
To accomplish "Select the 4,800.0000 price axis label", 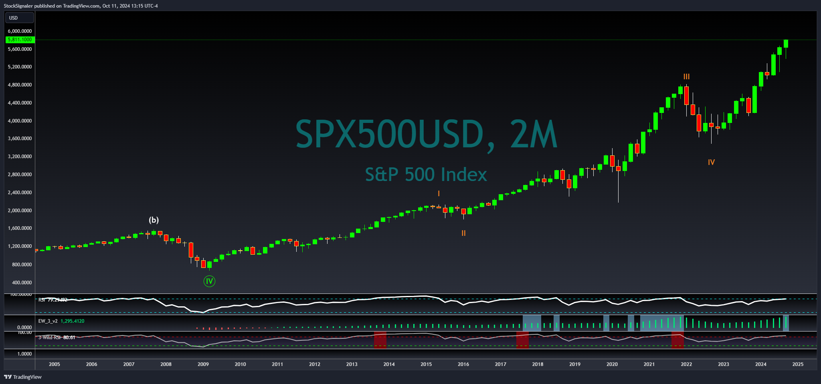I will click(x=20, y=85).
